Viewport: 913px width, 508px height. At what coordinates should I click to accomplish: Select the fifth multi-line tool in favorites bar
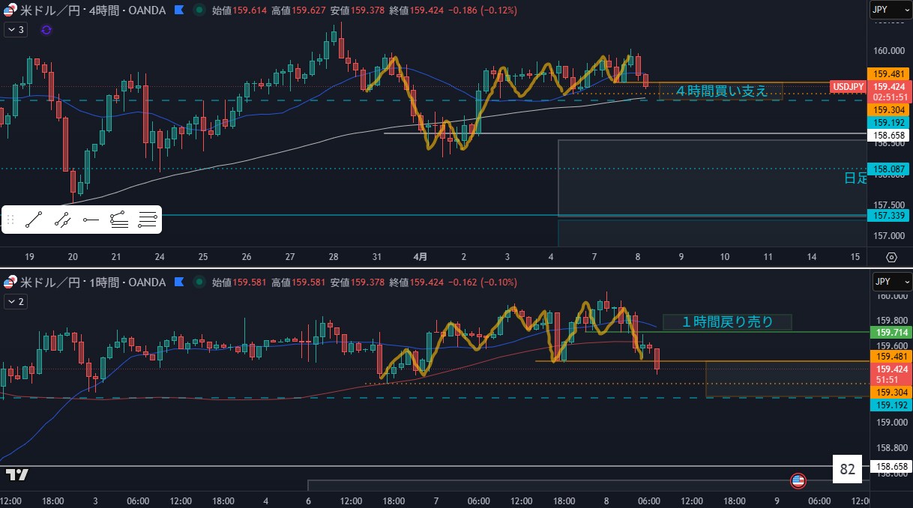tap(148, 220)
